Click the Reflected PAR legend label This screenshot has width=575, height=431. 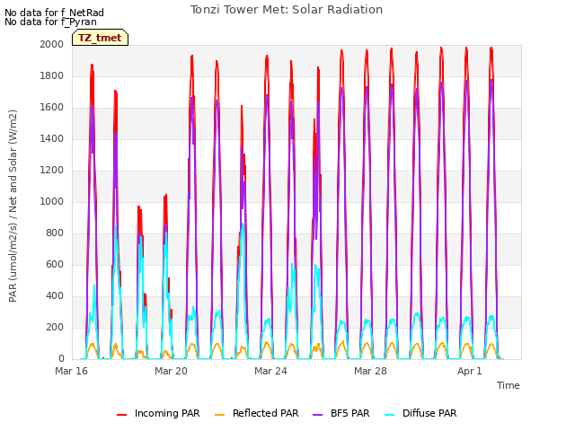click(266, 413)
